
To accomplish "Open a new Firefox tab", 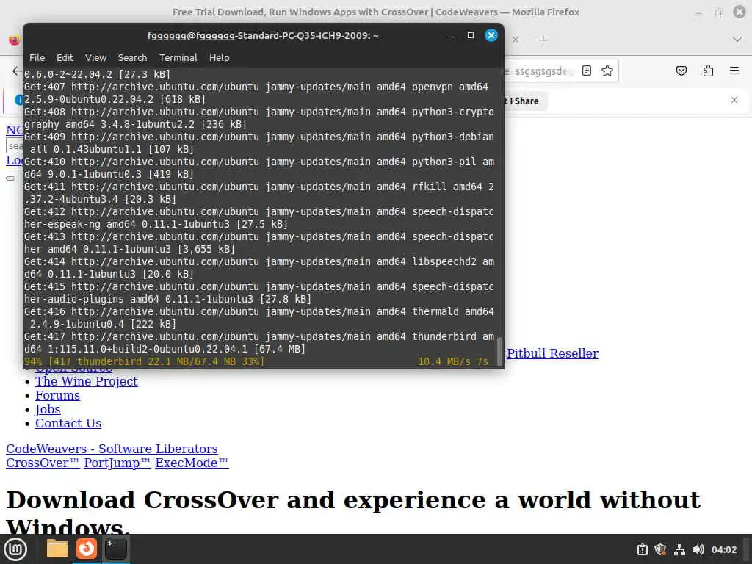I will [543, 40].
